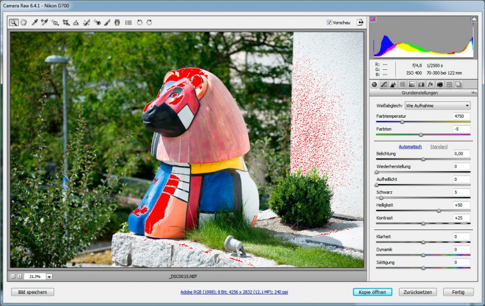The image size is (485, 306).
Task: Click the Dynamik value field
Action: (461, 250)
